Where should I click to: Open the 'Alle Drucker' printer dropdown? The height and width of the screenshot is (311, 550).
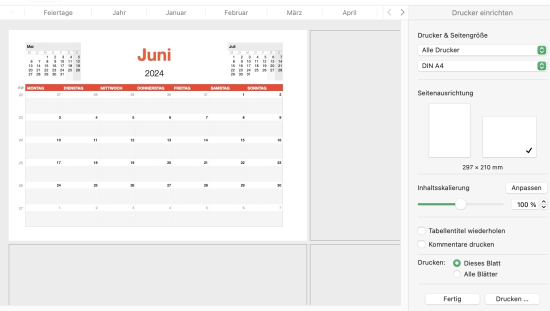[x=481, y=50]
